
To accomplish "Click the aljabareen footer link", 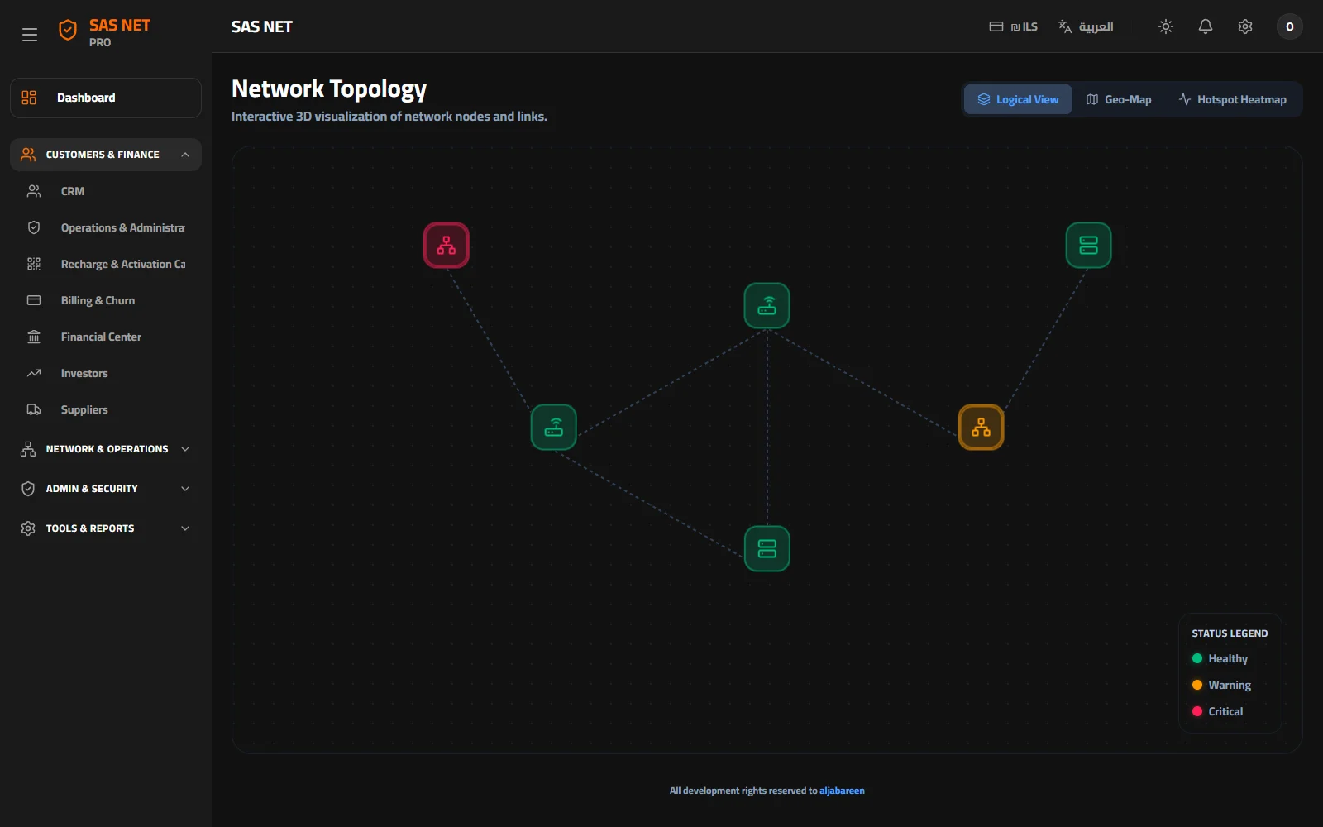I will (842, 791).
